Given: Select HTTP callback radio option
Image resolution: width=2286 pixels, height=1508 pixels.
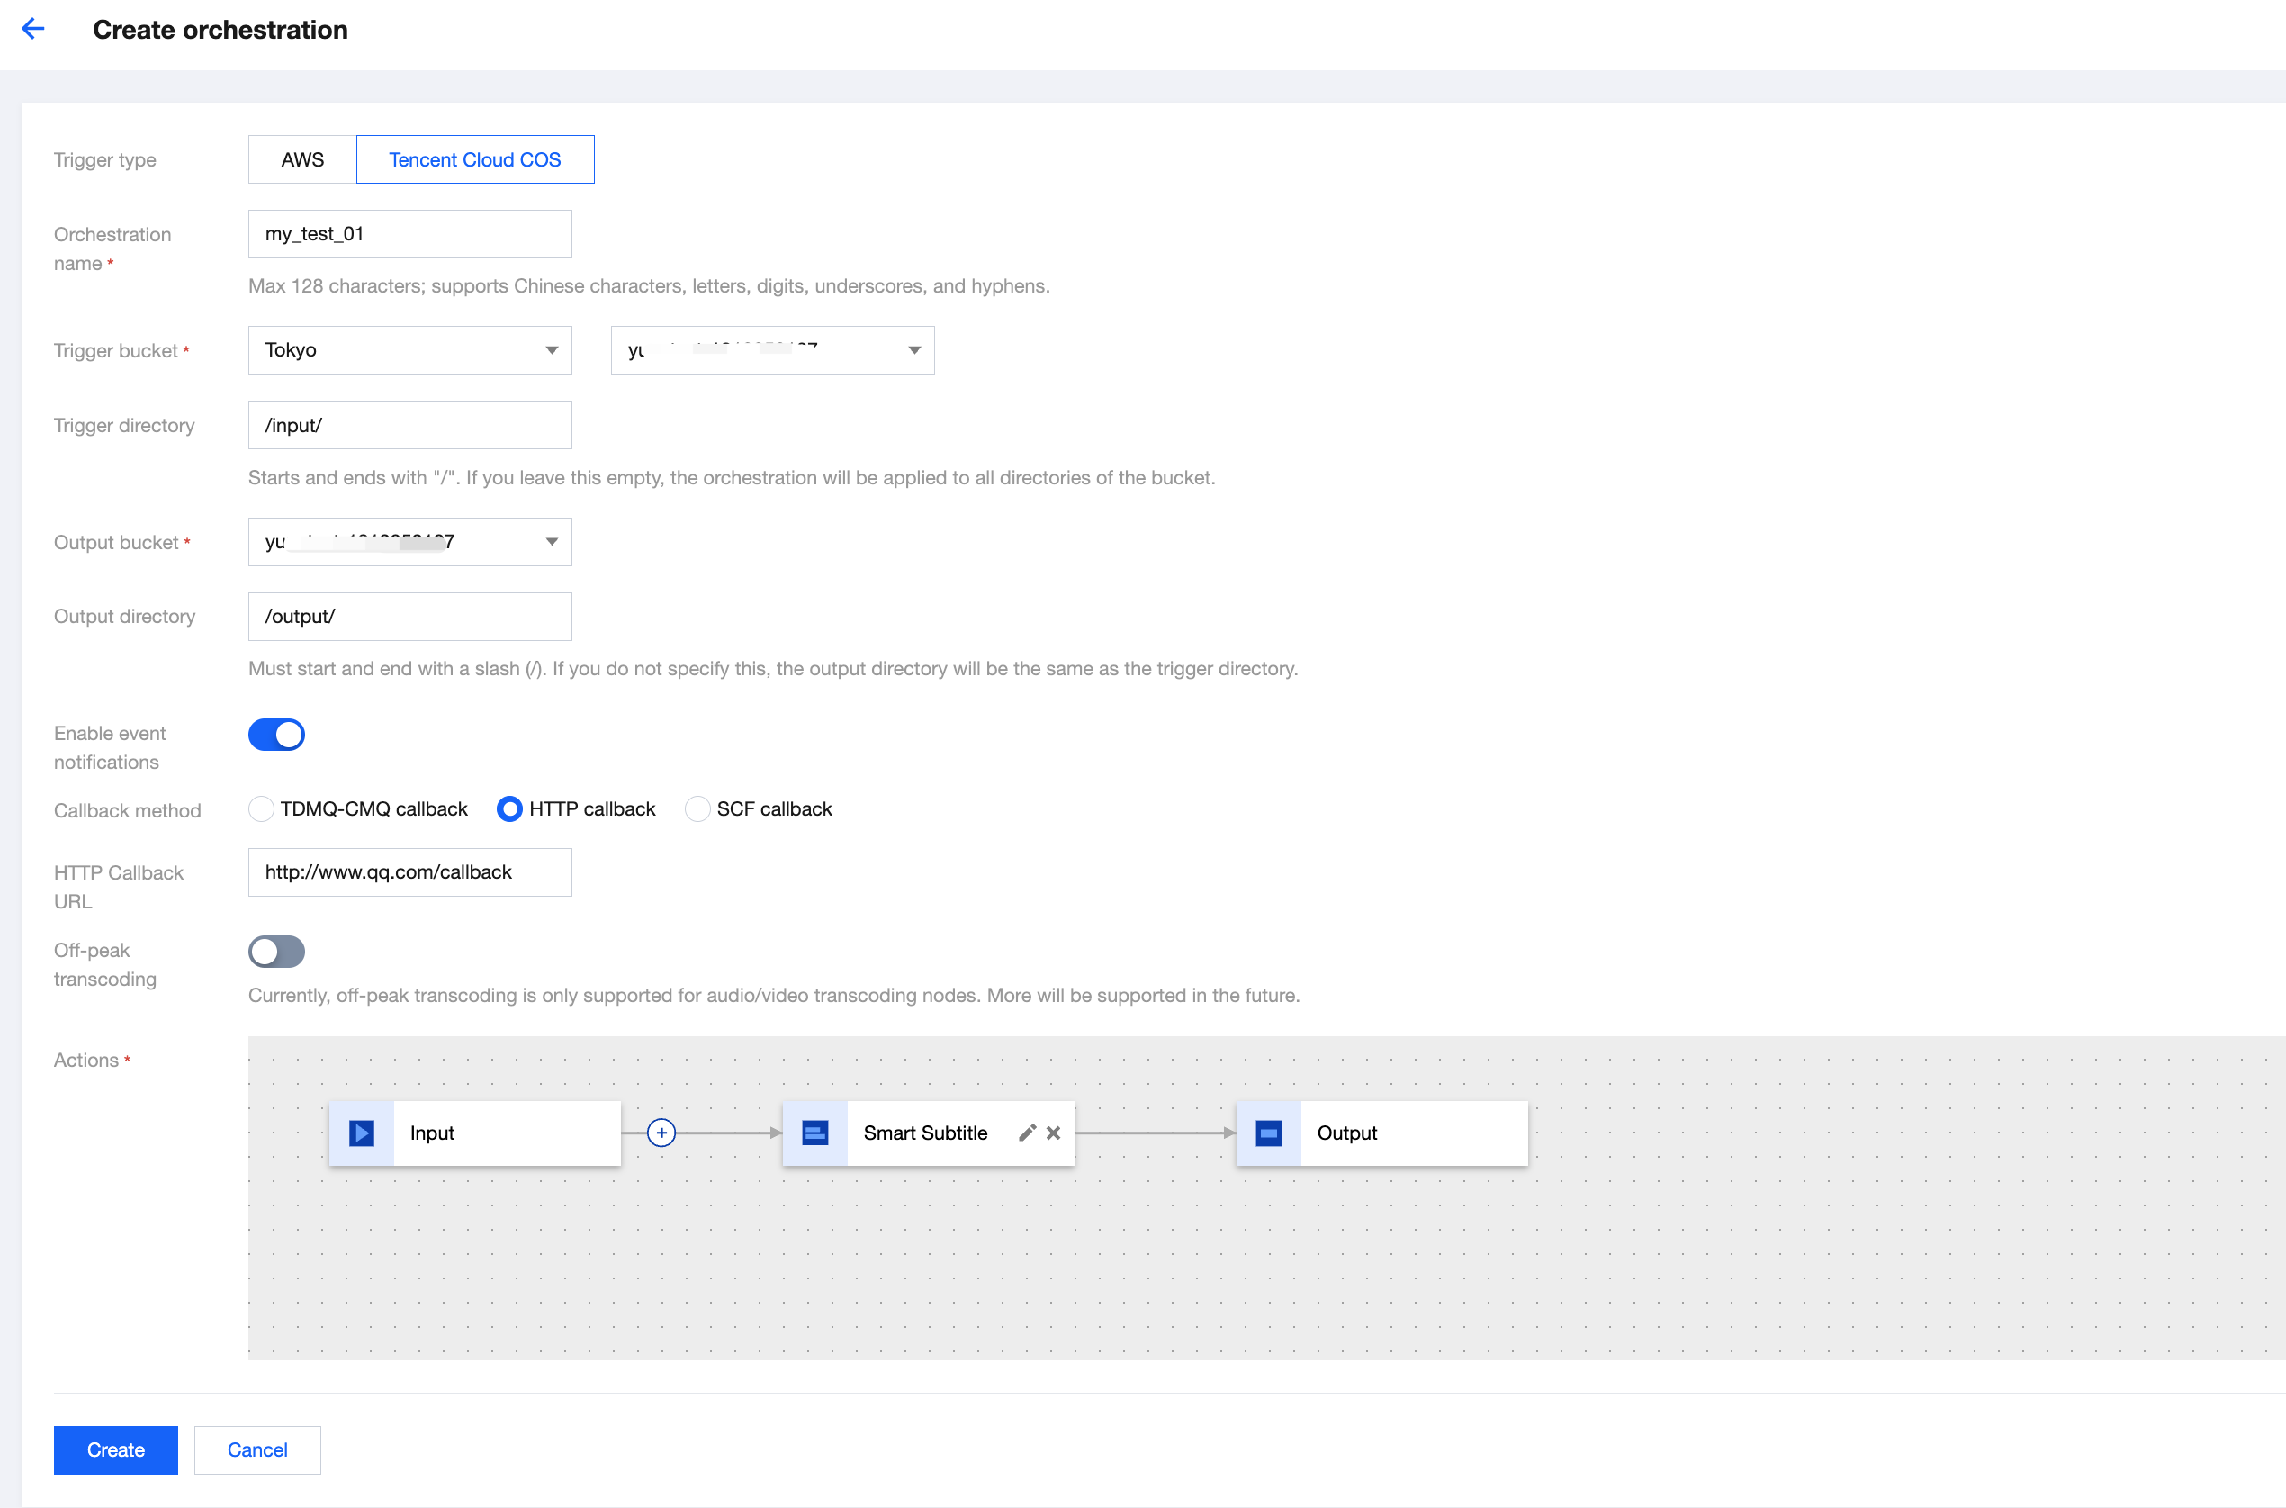Looking at the screenshot, I should tap(510, 808).
